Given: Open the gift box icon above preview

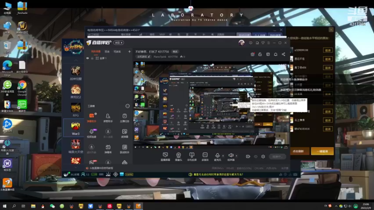Looking at the screenshot, I should click(x=252, y=54).
